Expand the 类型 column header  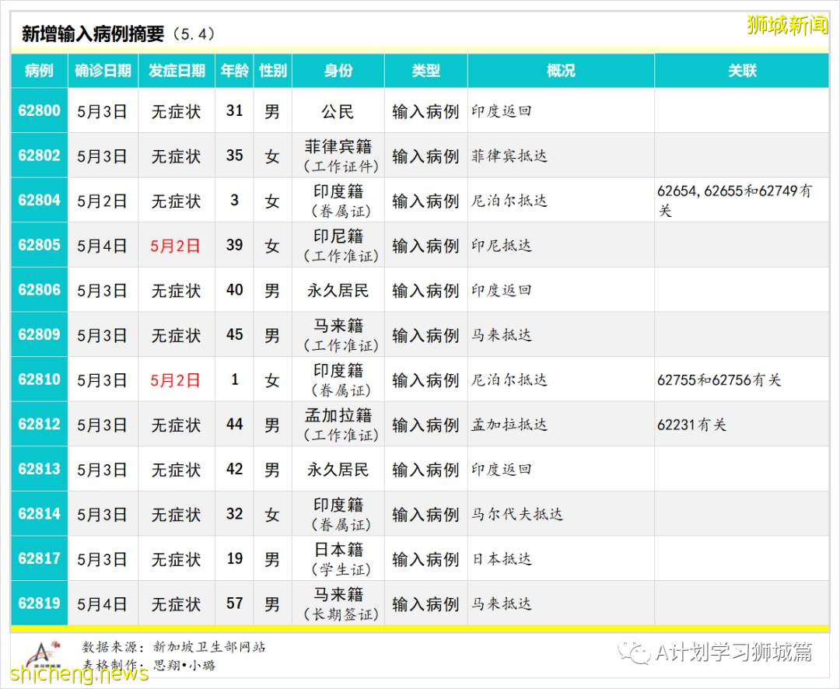pos(425,70)
